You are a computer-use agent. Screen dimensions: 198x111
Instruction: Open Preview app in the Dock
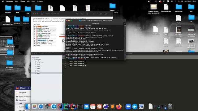[x=141, y=106]
